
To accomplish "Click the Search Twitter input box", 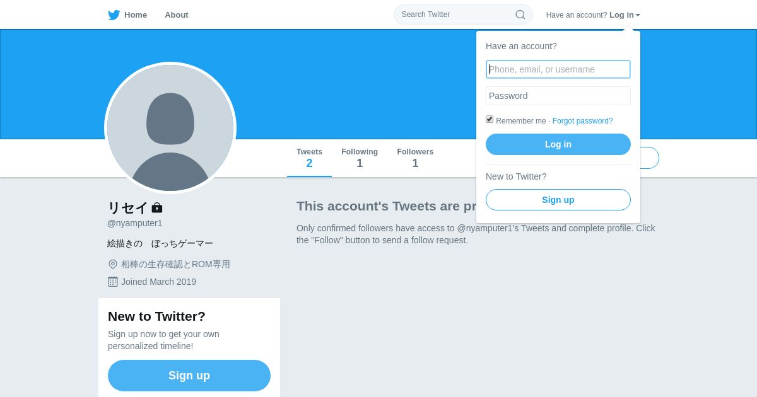I will point(455,14).
